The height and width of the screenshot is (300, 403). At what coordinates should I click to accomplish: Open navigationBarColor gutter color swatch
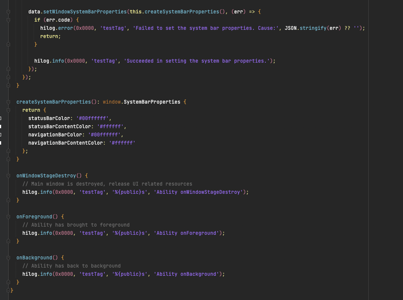1,135
